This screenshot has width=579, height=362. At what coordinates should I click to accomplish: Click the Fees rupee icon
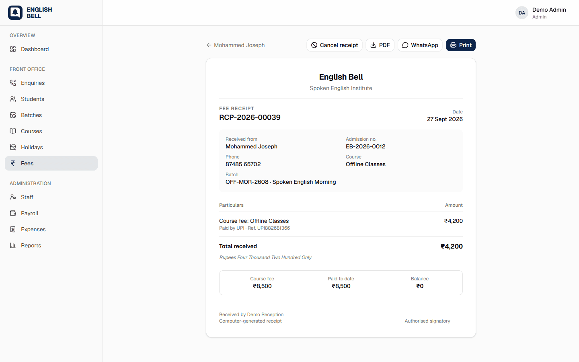[13, 163]
